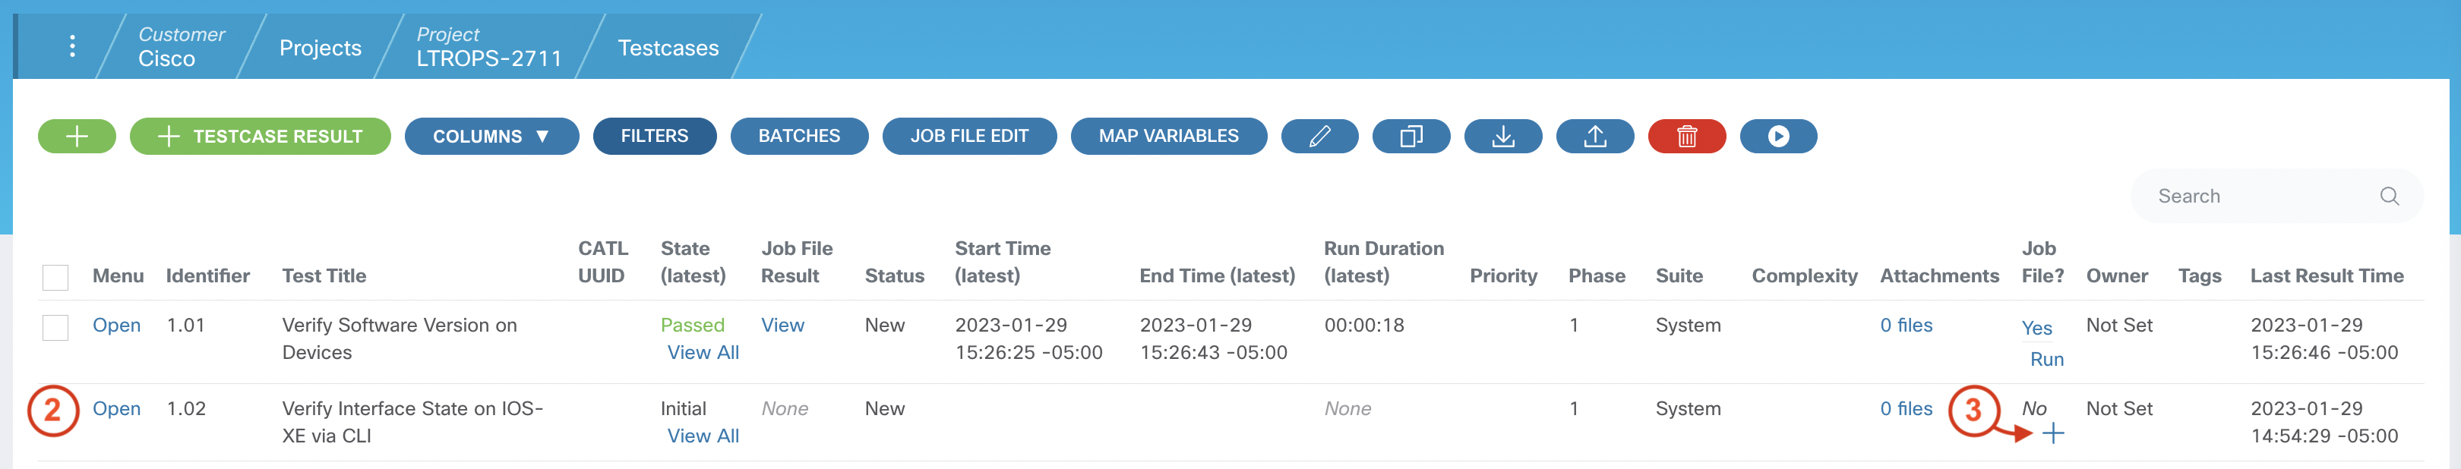2461x469 pixels.
Task: Go to Projects in the breadcrumb
Action: [320, 48]
